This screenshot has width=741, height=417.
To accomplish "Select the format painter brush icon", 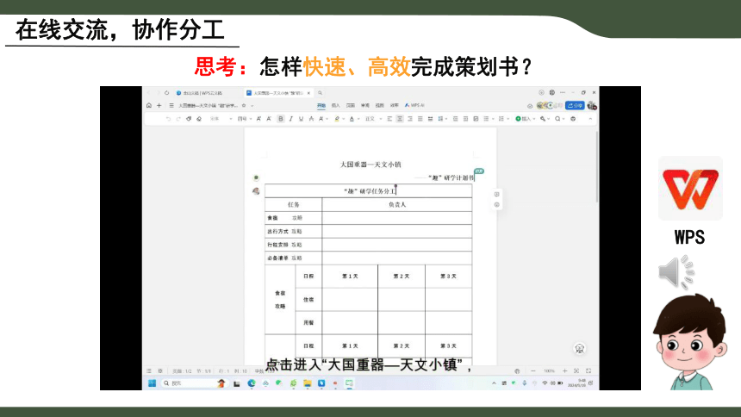I will pos(189,119).
